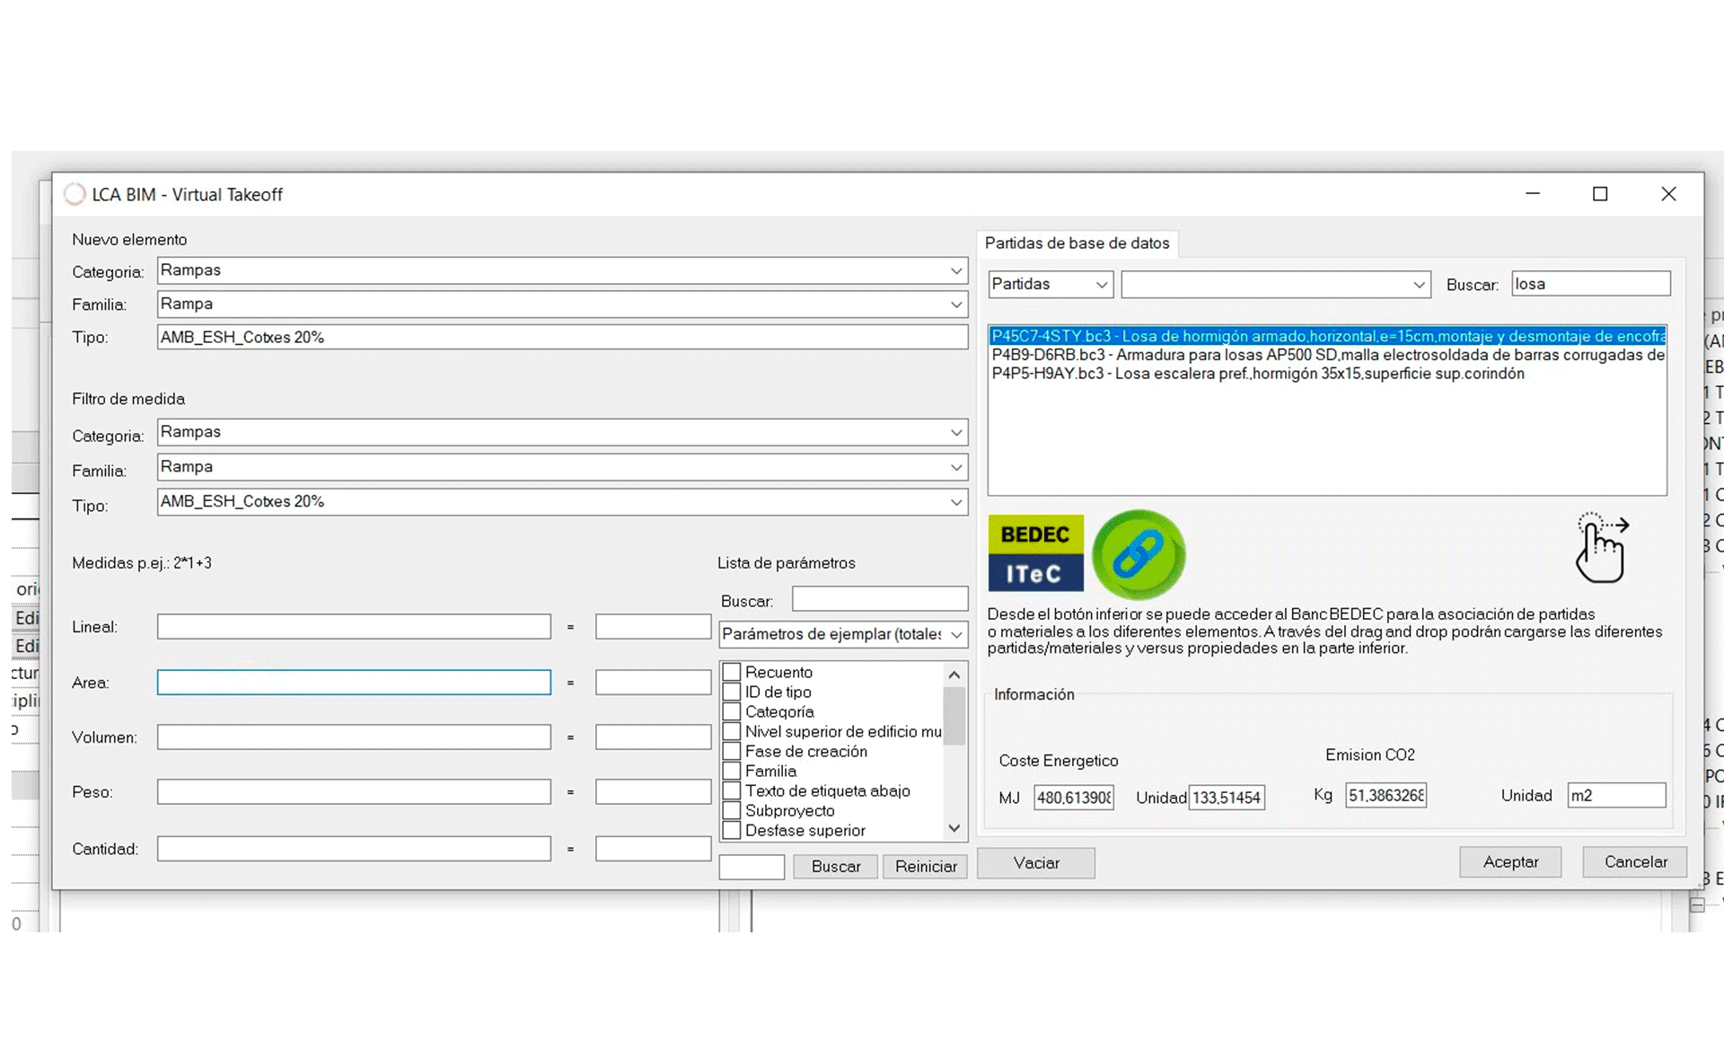Click the green chain link icon
Viewport: 1724px width, 1050px height.
pos(1139,554)
